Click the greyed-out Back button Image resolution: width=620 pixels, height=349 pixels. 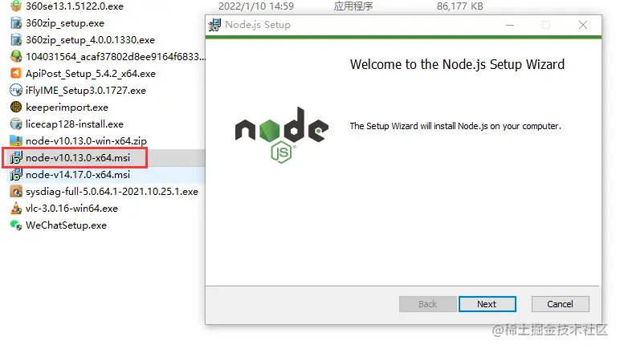coord(428,304)
